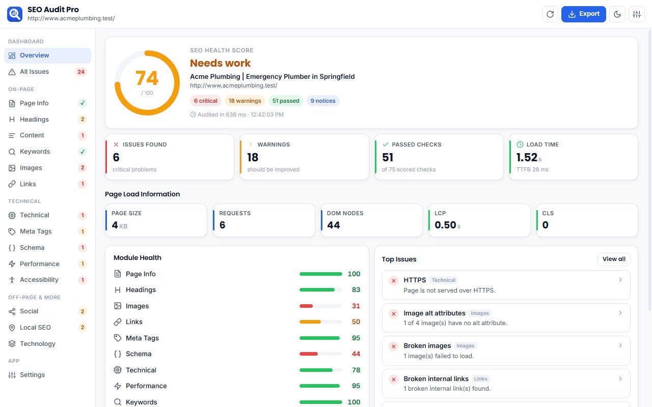Click the Settings sliders icon in sidebar
Image resolution: width=652 pixels, height=407 pixels.
(12, 375)
